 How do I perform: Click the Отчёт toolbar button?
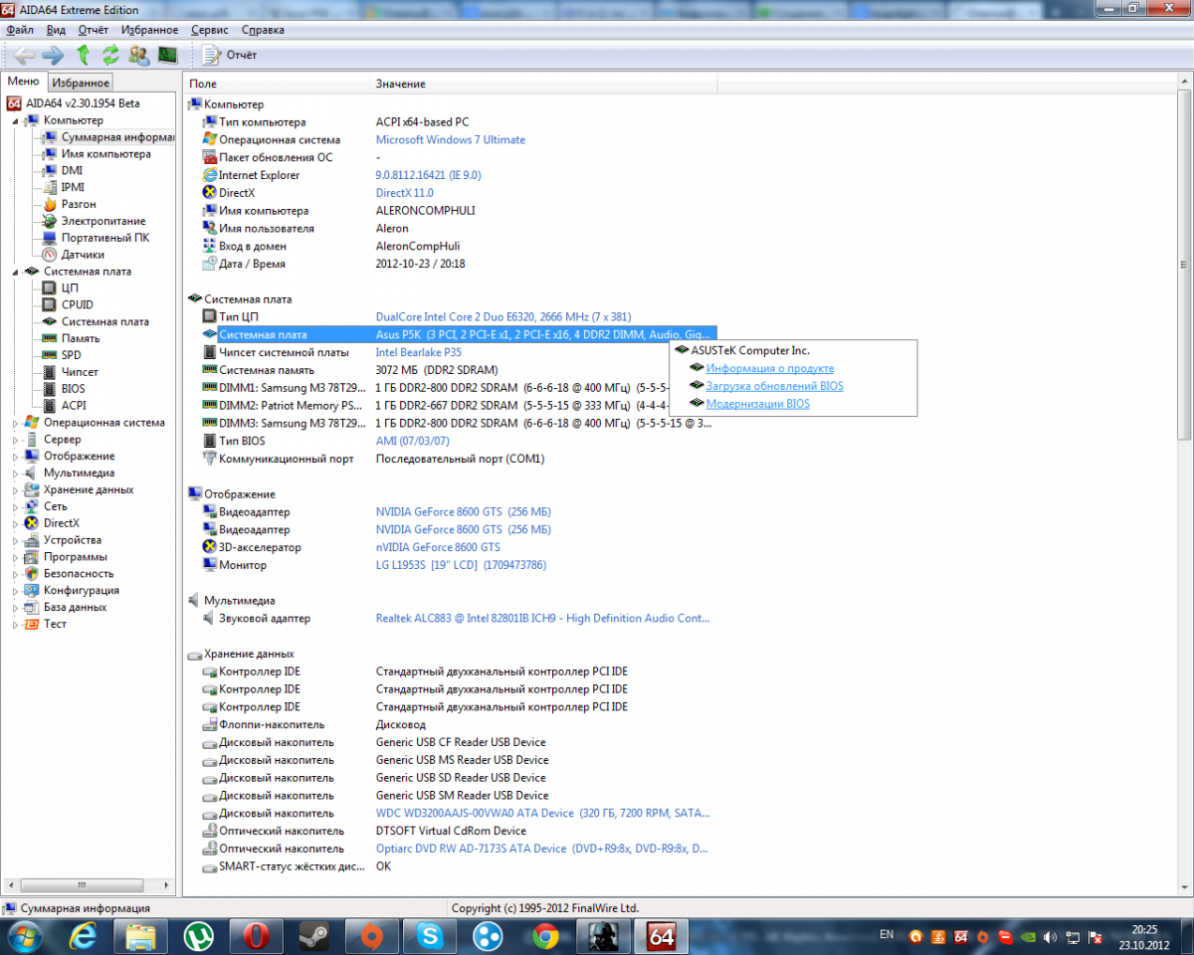[x=231, y=55]
